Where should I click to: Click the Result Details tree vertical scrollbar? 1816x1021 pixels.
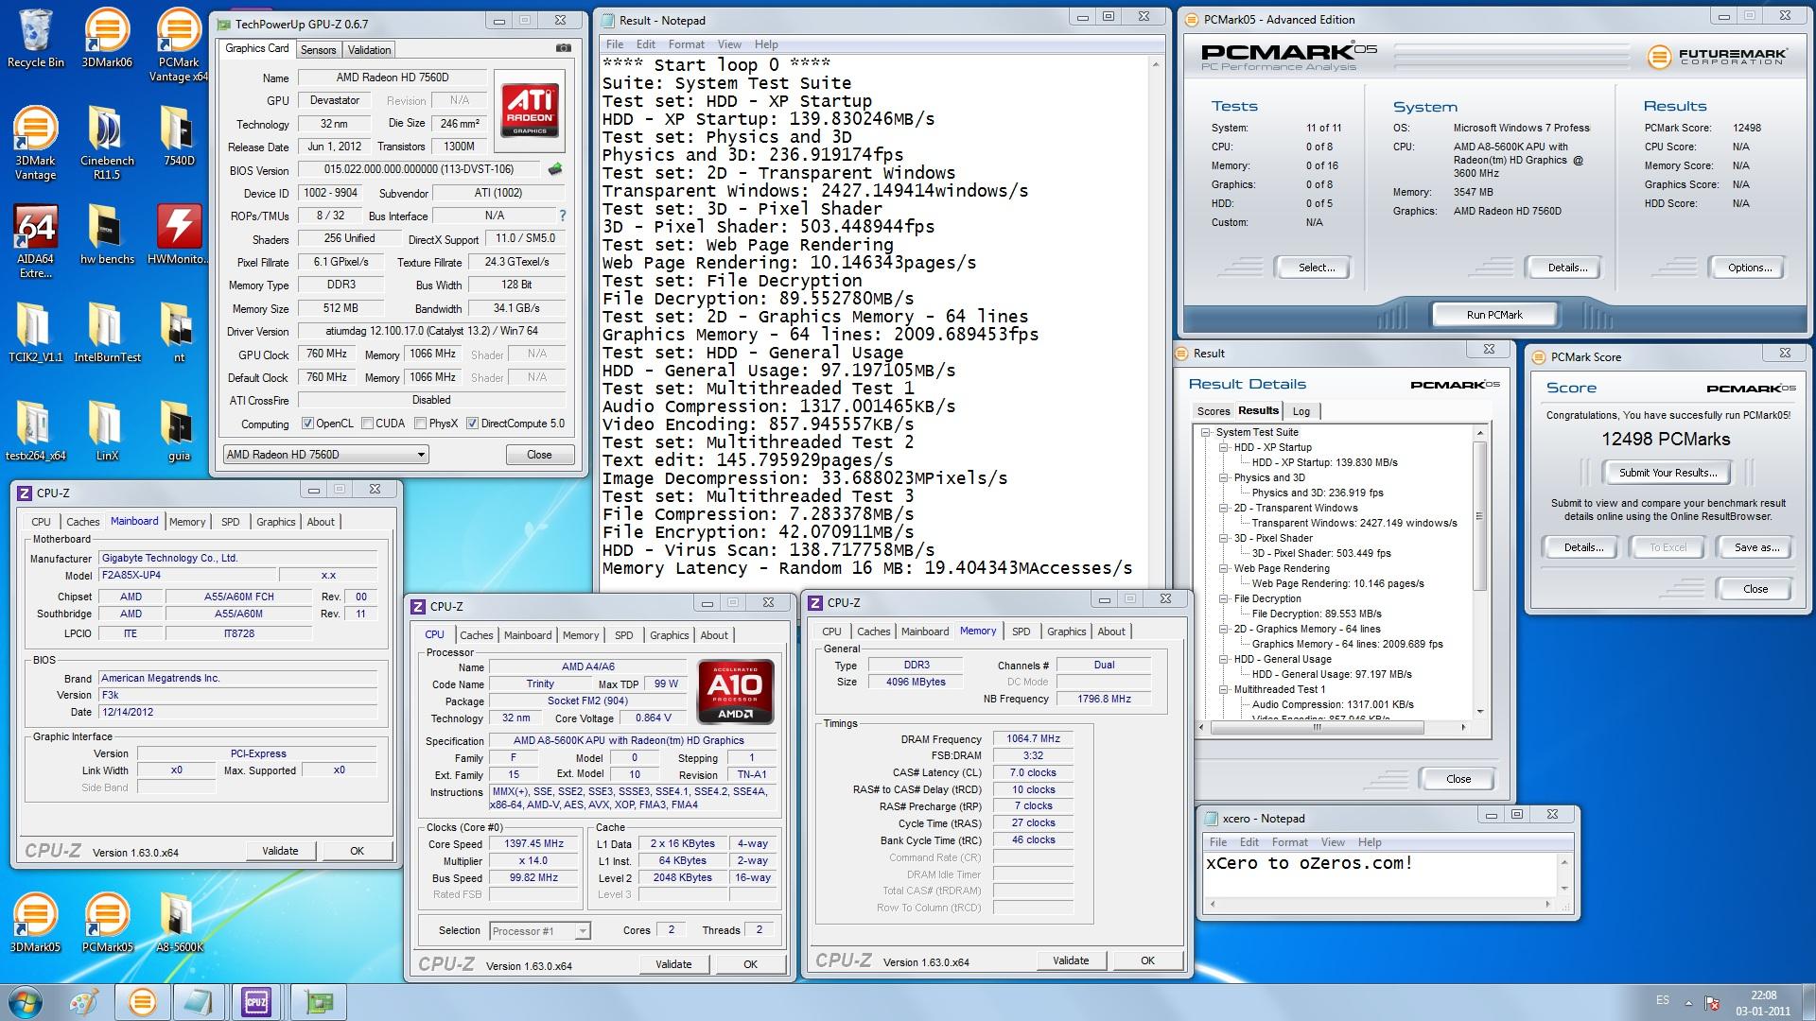point(1479,572)
